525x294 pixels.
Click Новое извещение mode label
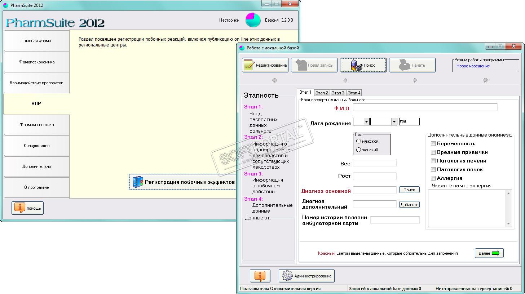473,66
